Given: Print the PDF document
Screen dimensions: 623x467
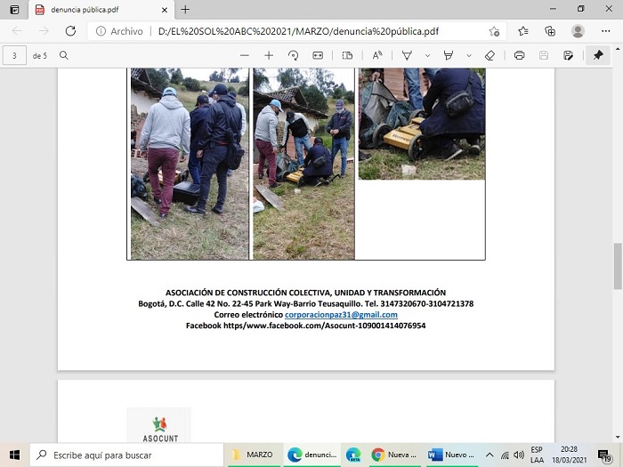Looking at the screenshot, I should pyautogui.click(x=519, y=55).
